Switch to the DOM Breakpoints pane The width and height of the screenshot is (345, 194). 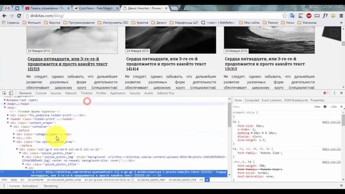296,100
